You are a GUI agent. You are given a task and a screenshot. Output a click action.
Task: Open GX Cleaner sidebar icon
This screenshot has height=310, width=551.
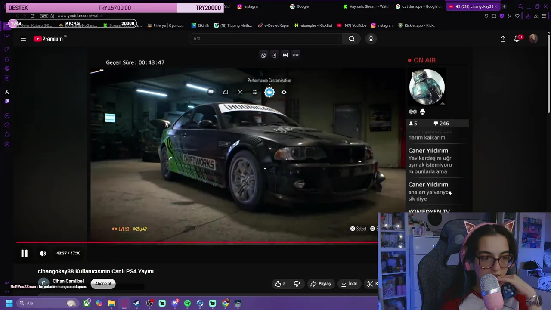(x=7, y=59)
